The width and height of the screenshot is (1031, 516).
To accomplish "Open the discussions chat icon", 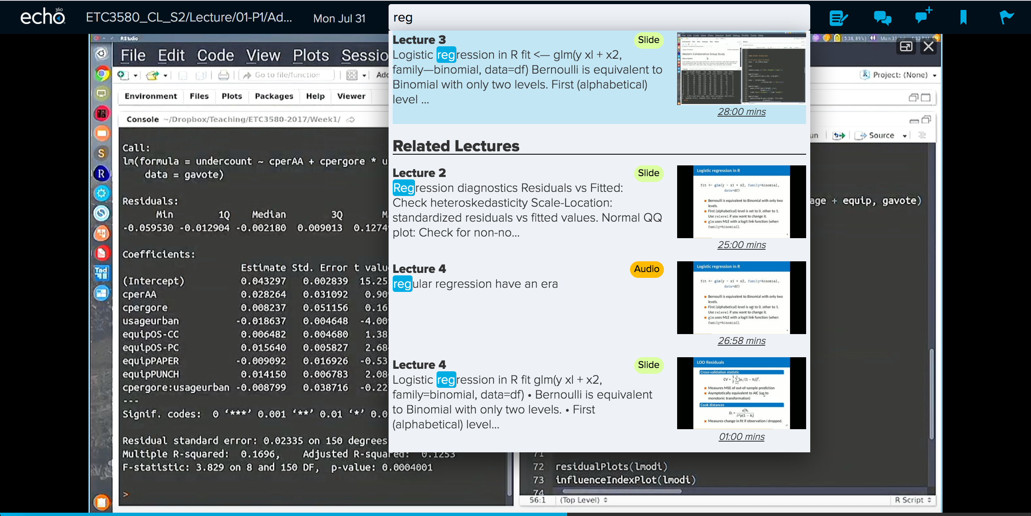I will click(x=882, y=18).
